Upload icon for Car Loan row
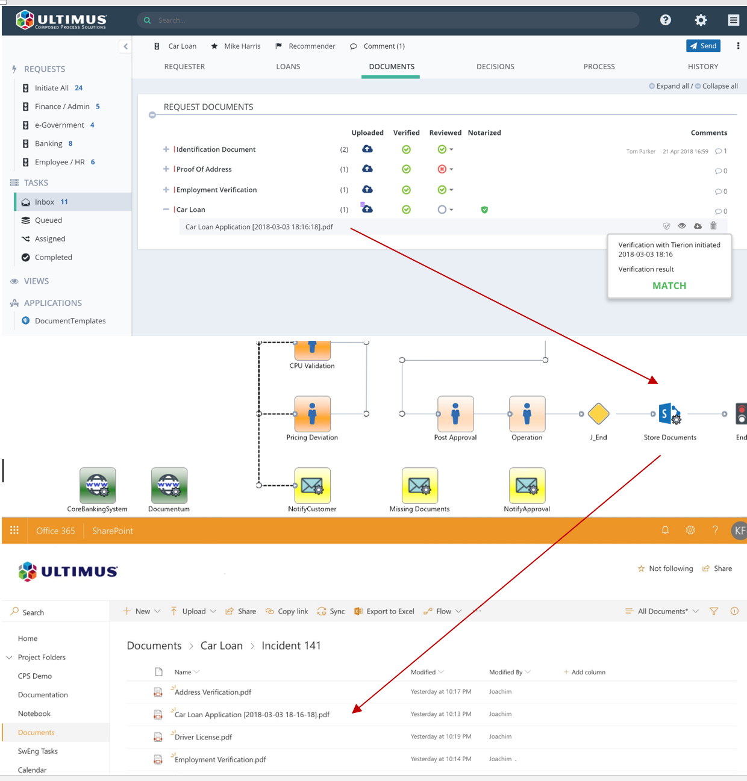Viewport: 747px width, 781px height. point(367,208)
